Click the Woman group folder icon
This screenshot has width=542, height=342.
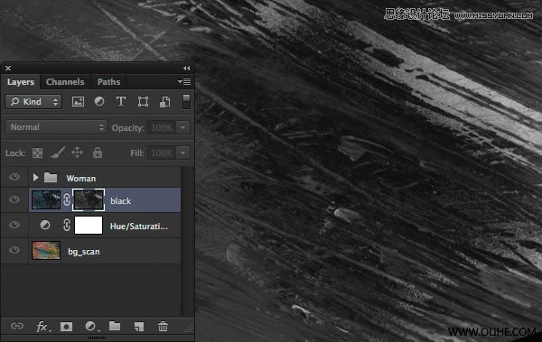(x=51, y=178)
